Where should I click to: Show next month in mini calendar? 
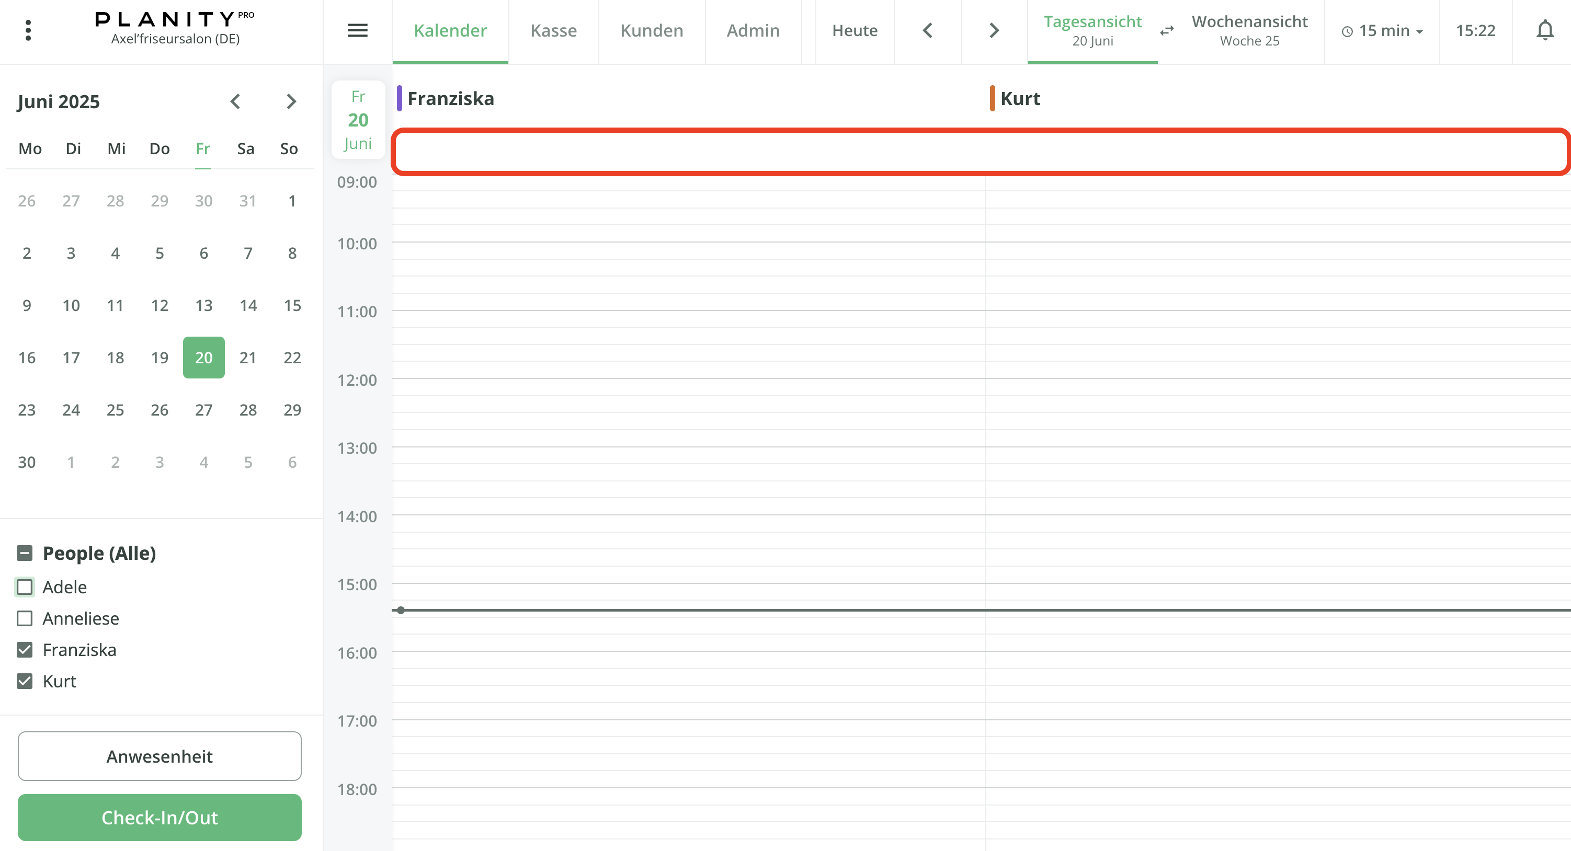point(291,101)
